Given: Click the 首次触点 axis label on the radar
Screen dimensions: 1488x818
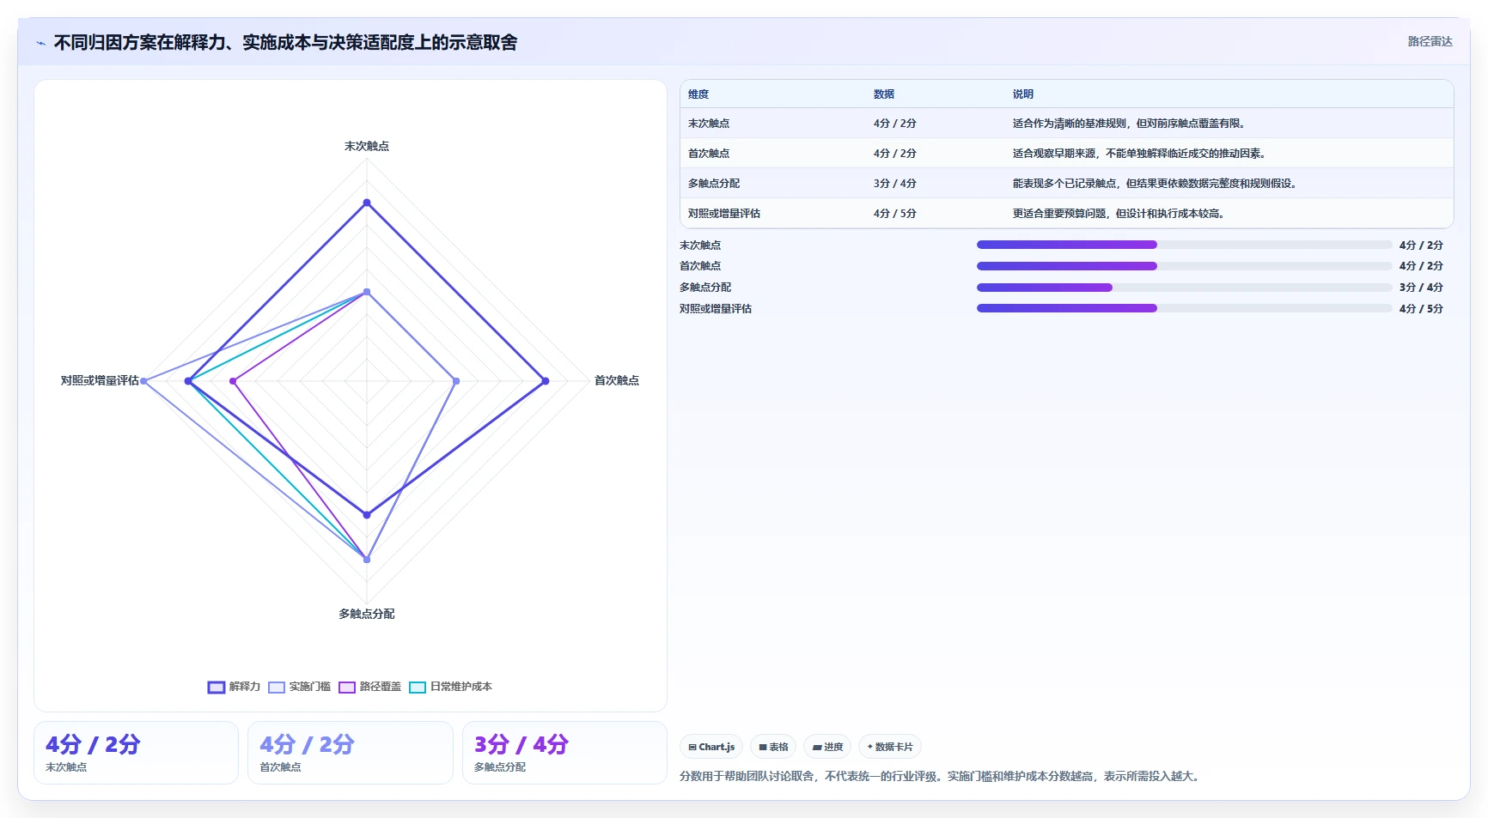Looking at the screenshot, I should click(x=617, y=380).
